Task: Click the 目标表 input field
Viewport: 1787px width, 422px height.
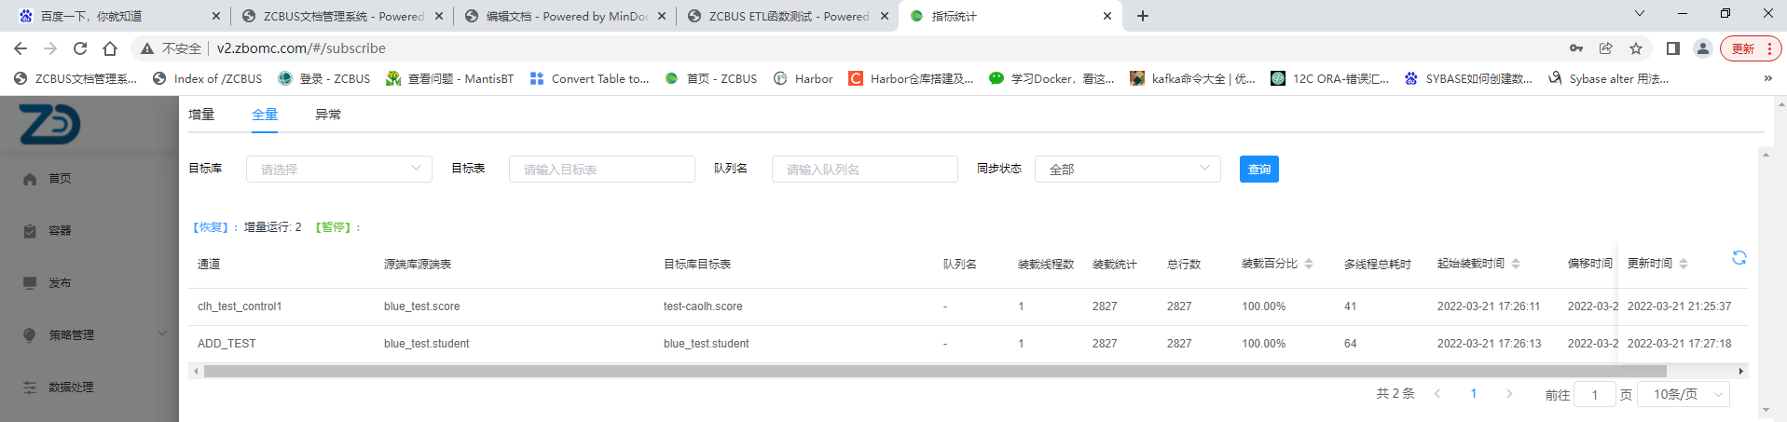Action: point(602,170)
